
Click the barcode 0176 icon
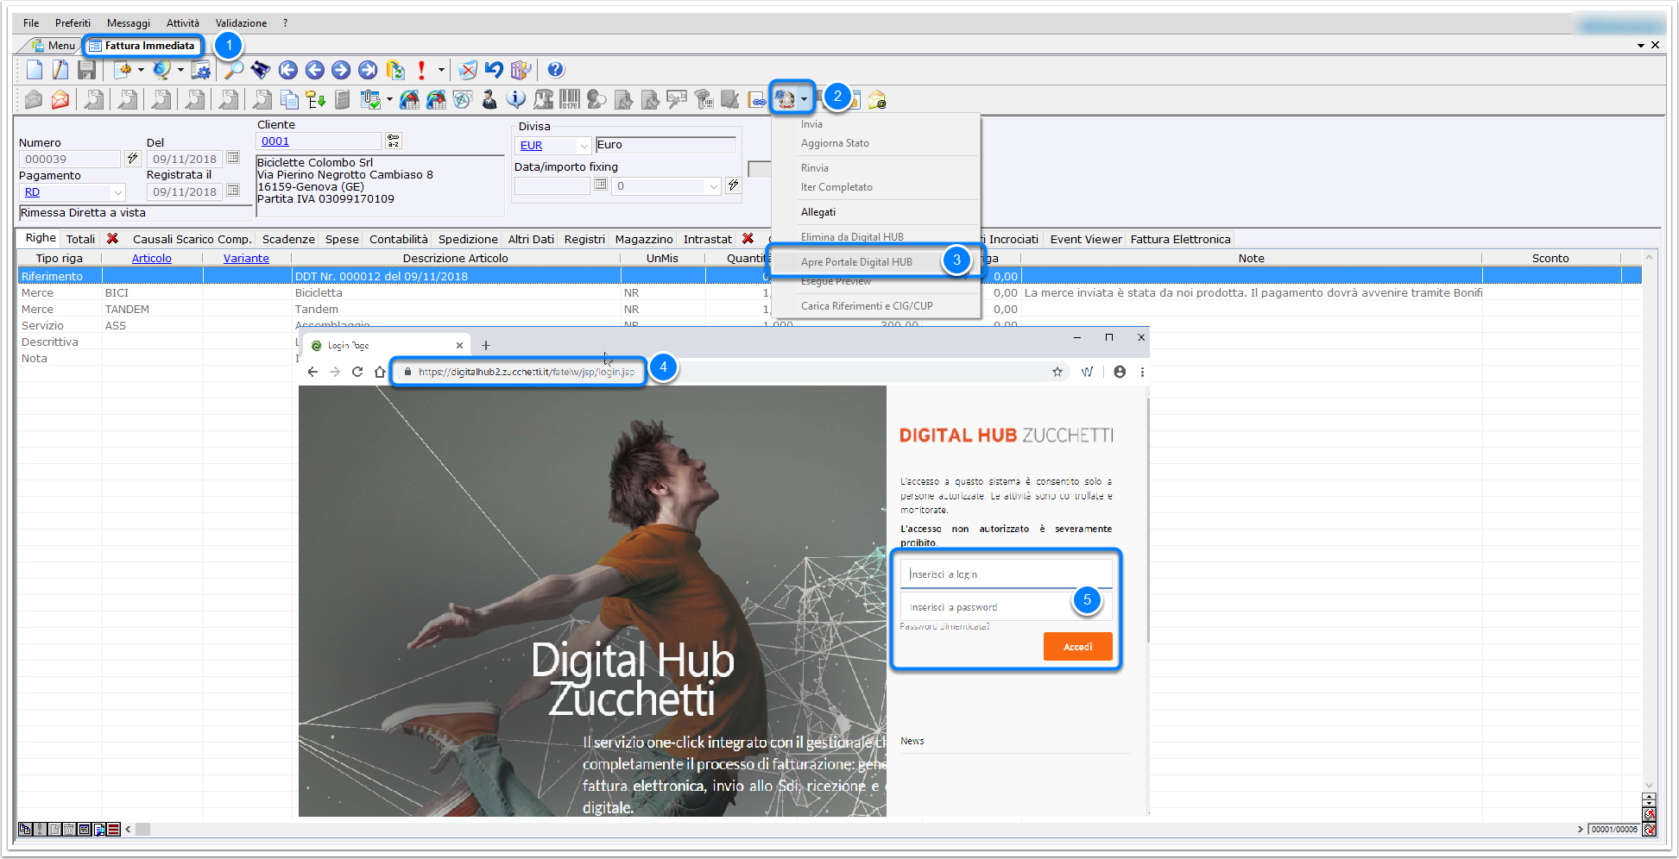[570, 100]
